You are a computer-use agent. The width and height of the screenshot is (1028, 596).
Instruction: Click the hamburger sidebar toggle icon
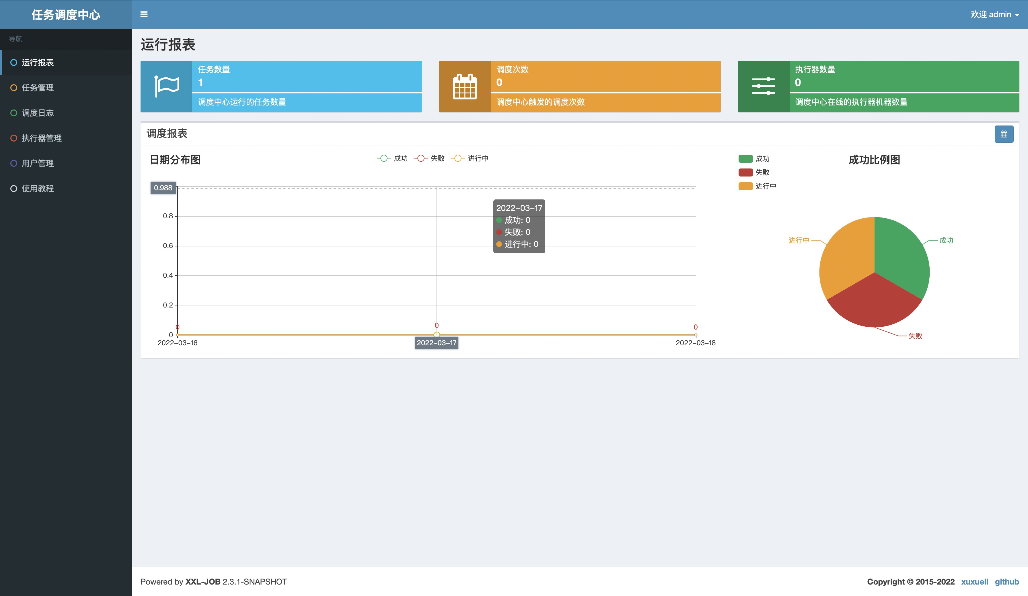(x=144, y=14)
